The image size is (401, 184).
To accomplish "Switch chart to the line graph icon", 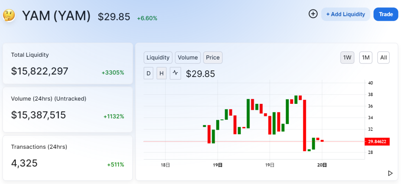I will click(175, 73).
